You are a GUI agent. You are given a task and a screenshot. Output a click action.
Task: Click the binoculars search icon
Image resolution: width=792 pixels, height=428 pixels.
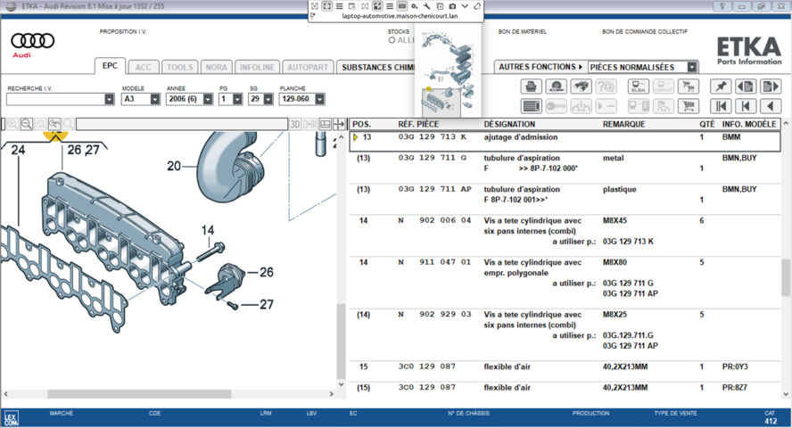582,86
